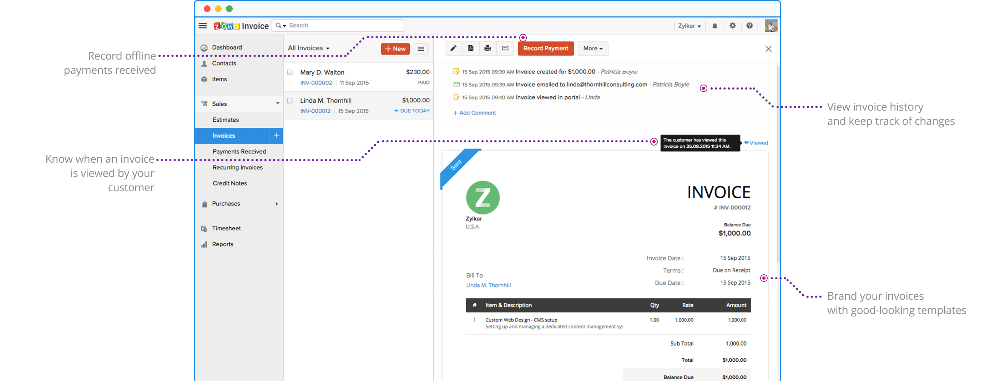The width and height of the screenshot is (990, 381).
Task: Click invoice viewed in portal history icon
Action: tap(456, 97)
